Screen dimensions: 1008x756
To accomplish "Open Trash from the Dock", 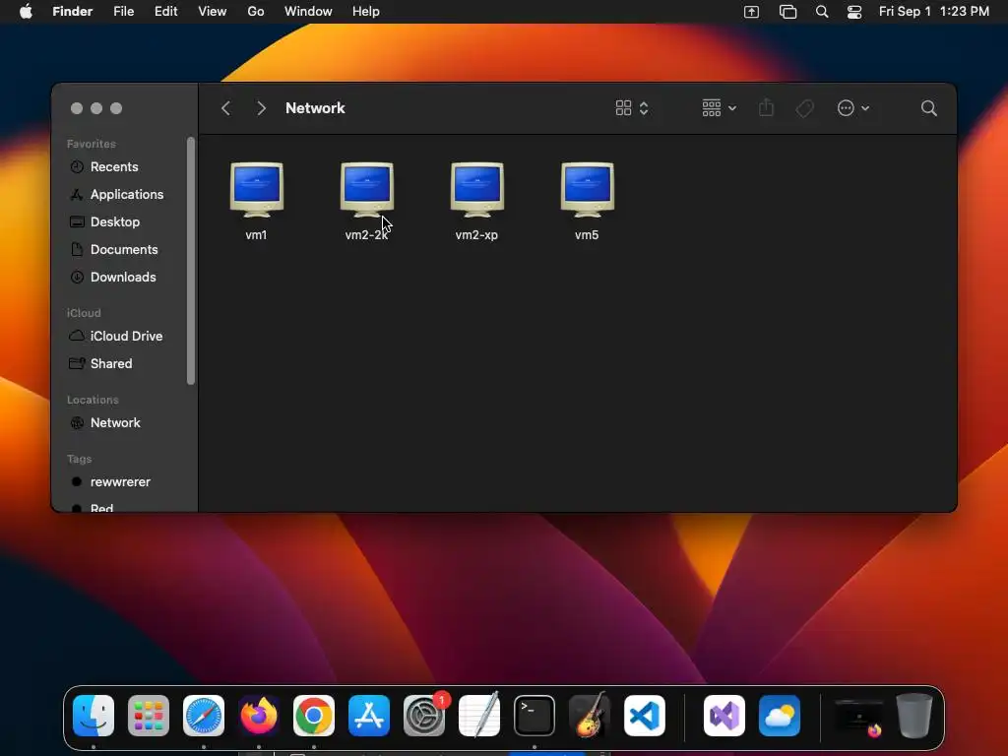I will (914, 715).
